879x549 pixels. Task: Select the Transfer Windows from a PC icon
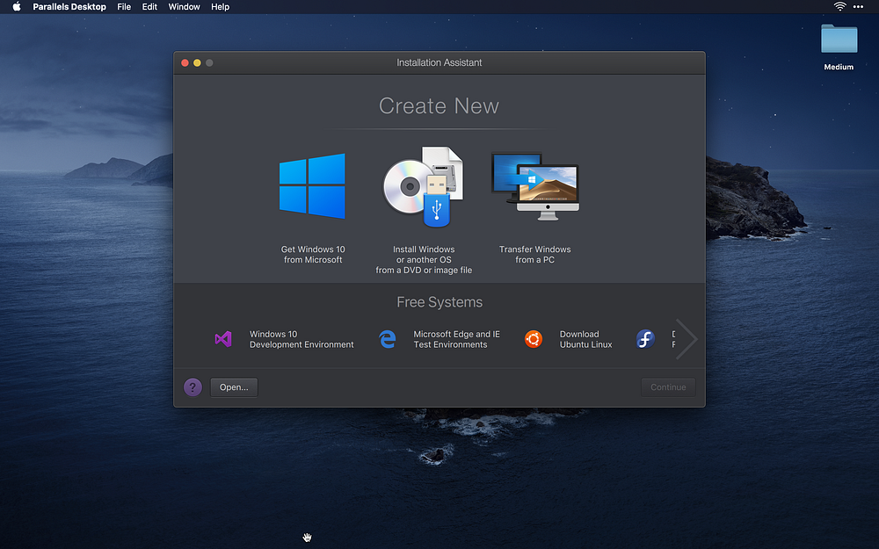coord(534,186)
